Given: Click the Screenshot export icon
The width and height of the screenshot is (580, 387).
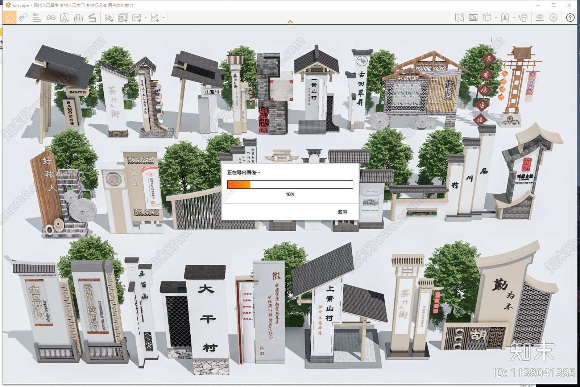Looking at the screenshot, I should [x=109, y=17].
